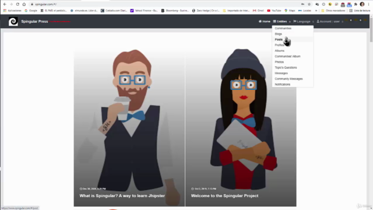Screen dimensions: 373x210
Task: Open the YouTube bookmark
Action: pos(274,10)
